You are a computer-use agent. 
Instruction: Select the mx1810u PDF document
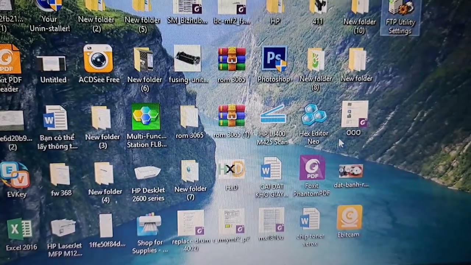(271, 220)
